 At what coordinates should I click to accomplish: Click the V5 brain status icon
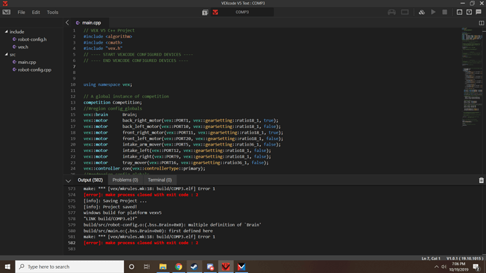[x=405, y=12]
